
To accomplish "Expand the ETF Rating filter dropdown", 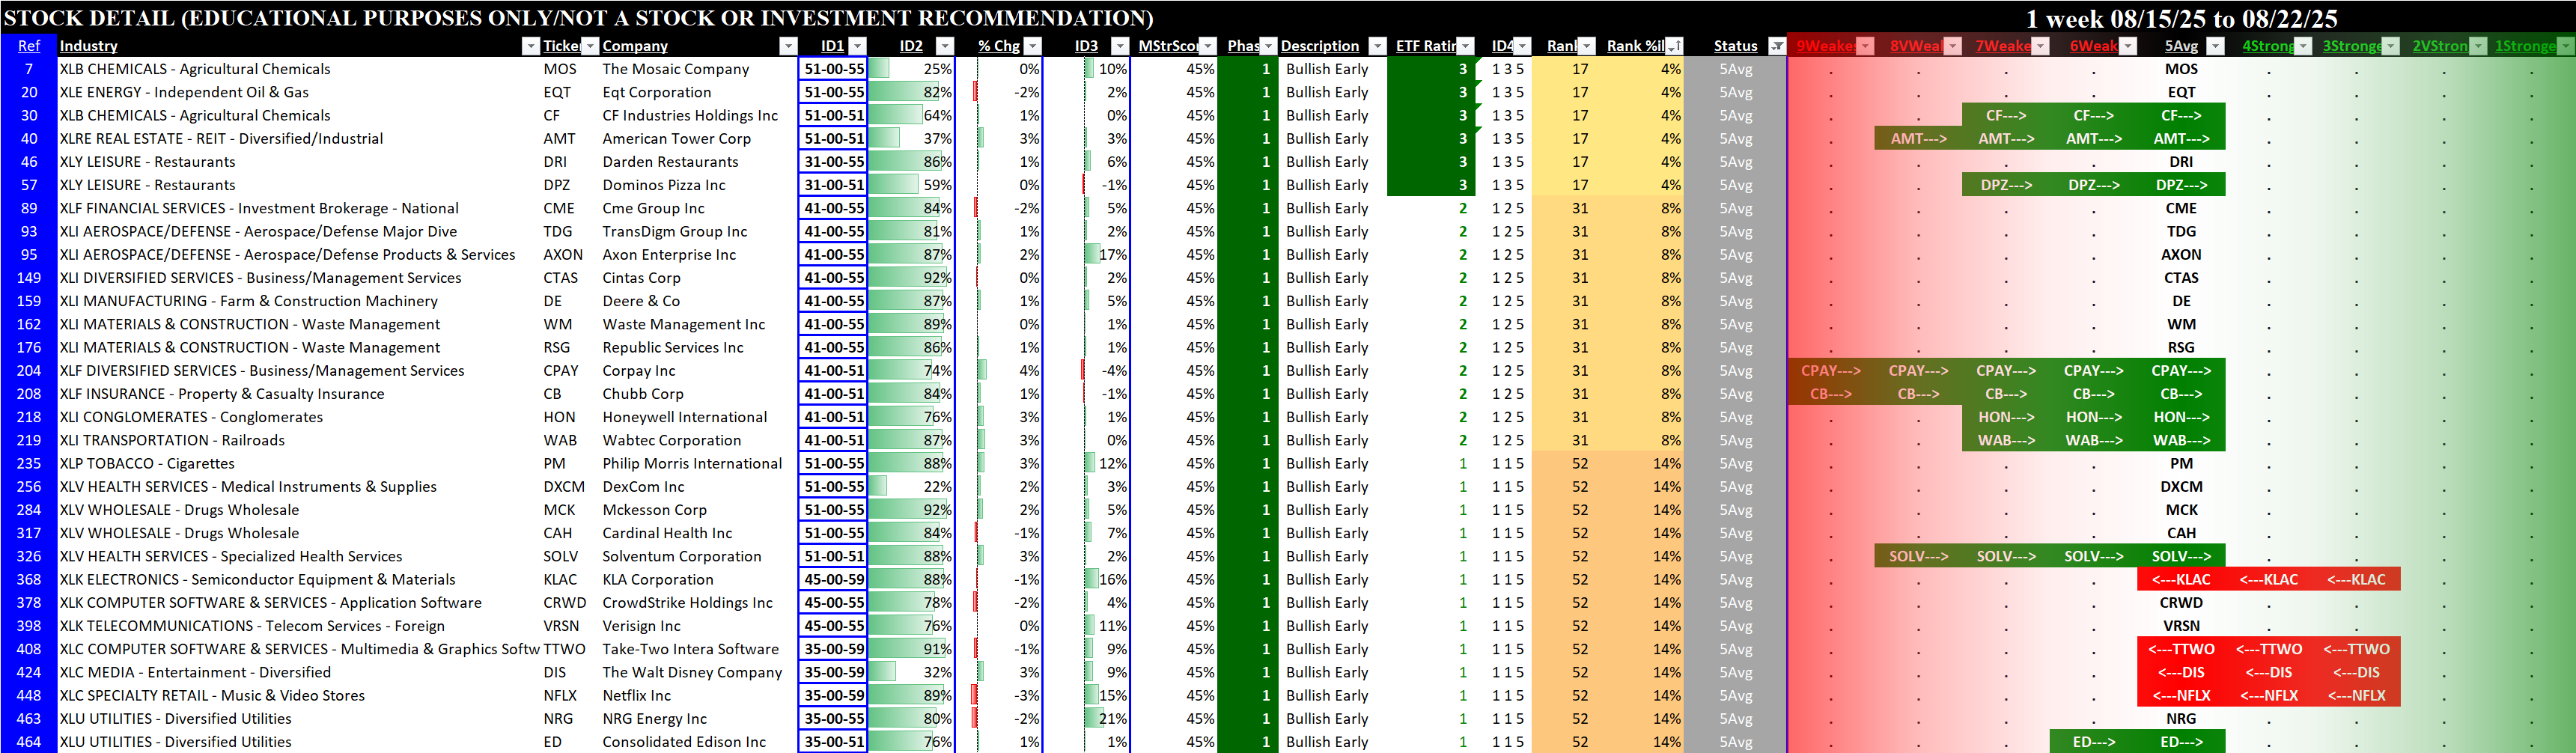I will (1465, 46).
